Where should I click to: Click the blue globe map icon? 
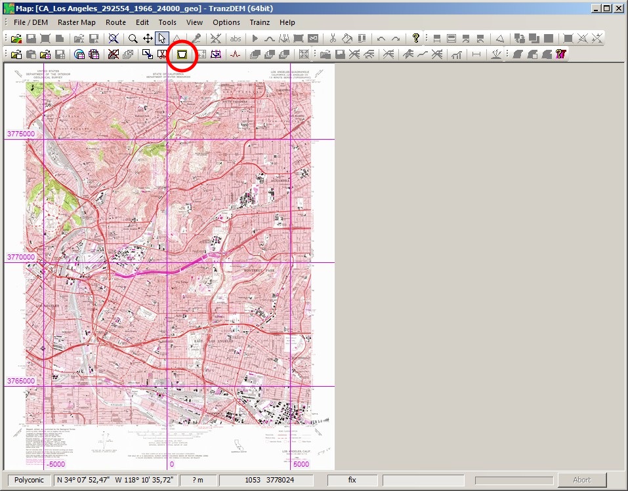(79, 54)
